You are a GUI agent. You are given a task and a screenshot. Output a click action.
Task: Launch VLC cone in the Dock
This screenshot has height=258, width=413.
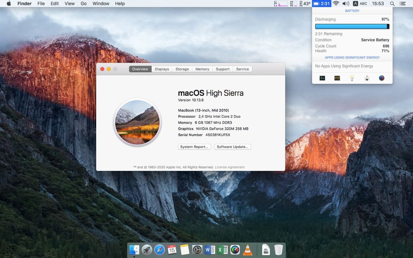pos(247,250)
